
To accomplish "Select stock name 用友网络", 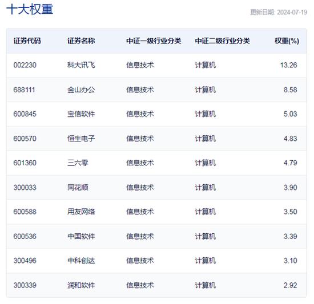I will pos(81,212).
